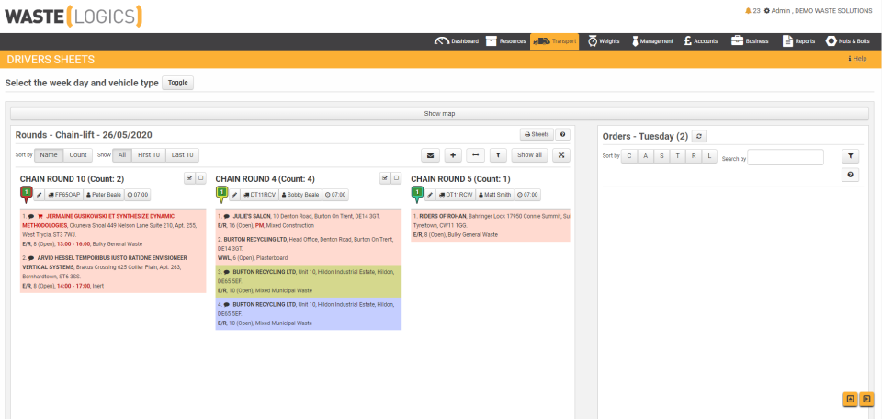
Task: Toggle week day and vehicle type selector
Action: pyautogui.click(x=177, y=83)
